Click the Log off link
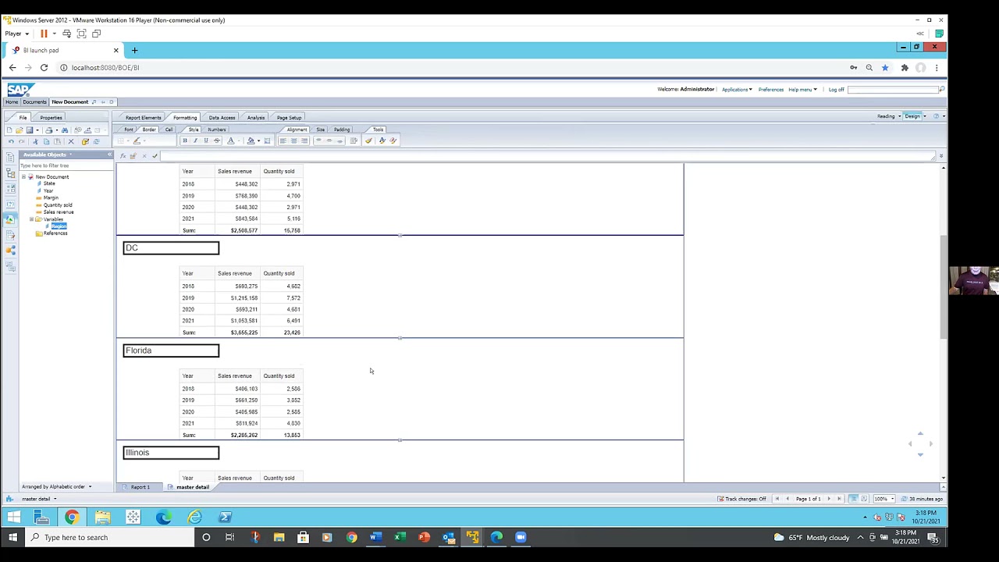 tap(836, 89)
